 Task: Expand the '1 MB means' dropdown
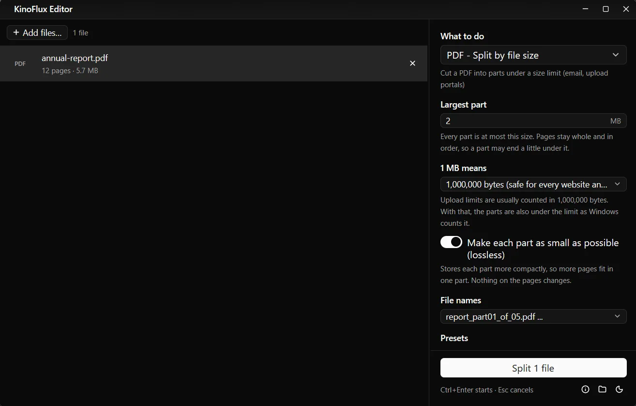click(x=533, y=184)
